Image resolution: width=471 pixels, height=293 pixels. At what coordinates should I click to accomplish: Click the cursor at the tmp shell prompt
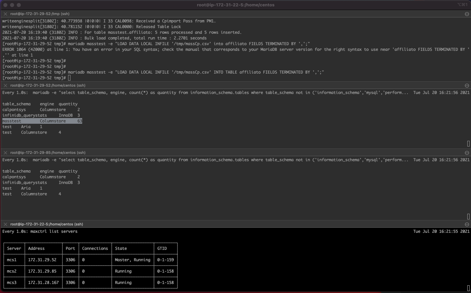pos(69,78)
